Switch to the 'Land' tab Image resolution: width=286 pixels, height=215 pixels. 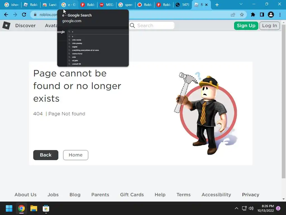click(x=50, y=5)
